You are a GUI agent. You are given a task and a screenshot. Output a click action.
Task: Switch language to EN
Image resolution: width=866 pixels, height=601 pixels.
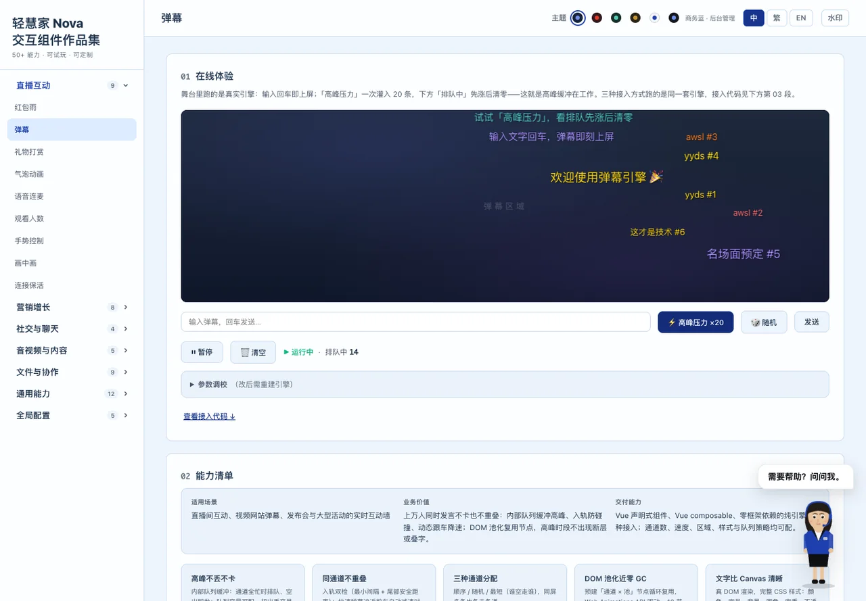pos(801,18)
